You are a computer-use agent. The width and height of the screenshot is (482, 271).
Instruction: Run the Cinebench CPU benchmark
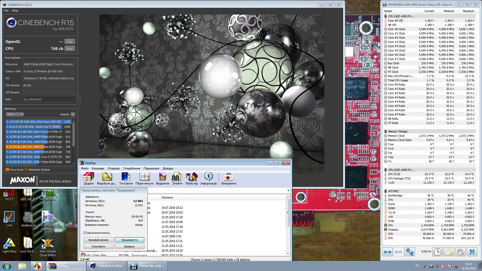[70, 49]
